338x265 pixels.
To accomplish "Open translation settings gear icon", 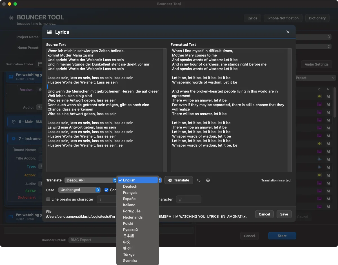I will pyautogui.click(x=208, y=180).
